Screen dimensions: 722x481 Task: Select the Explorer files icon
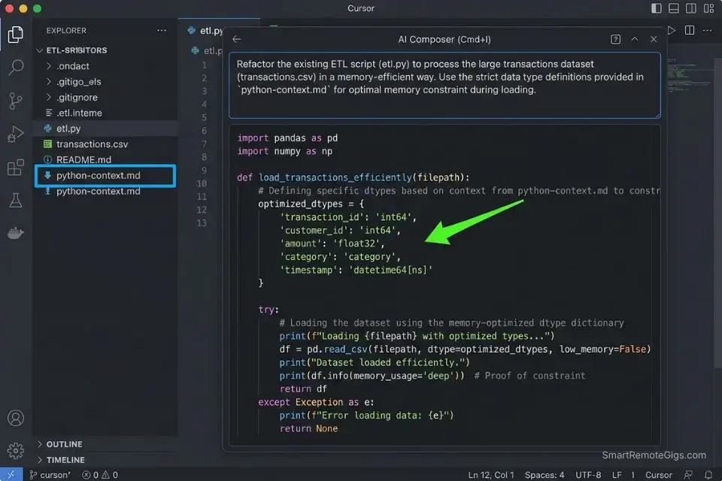click(16, 34)
